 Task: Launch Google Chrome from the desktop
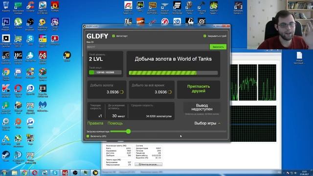(x=6, y=74)
